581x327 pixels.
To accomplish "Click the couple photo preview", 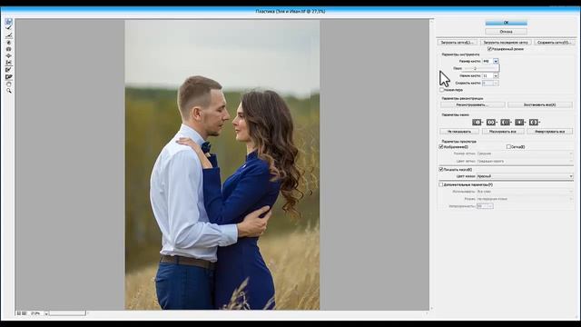I will 222,164.
